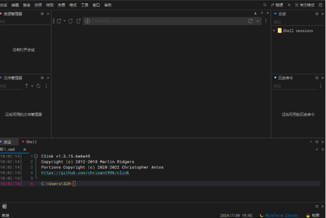Open the 帮助 (Help) menu
Screen dimensions: 326x218
(108, 5)
